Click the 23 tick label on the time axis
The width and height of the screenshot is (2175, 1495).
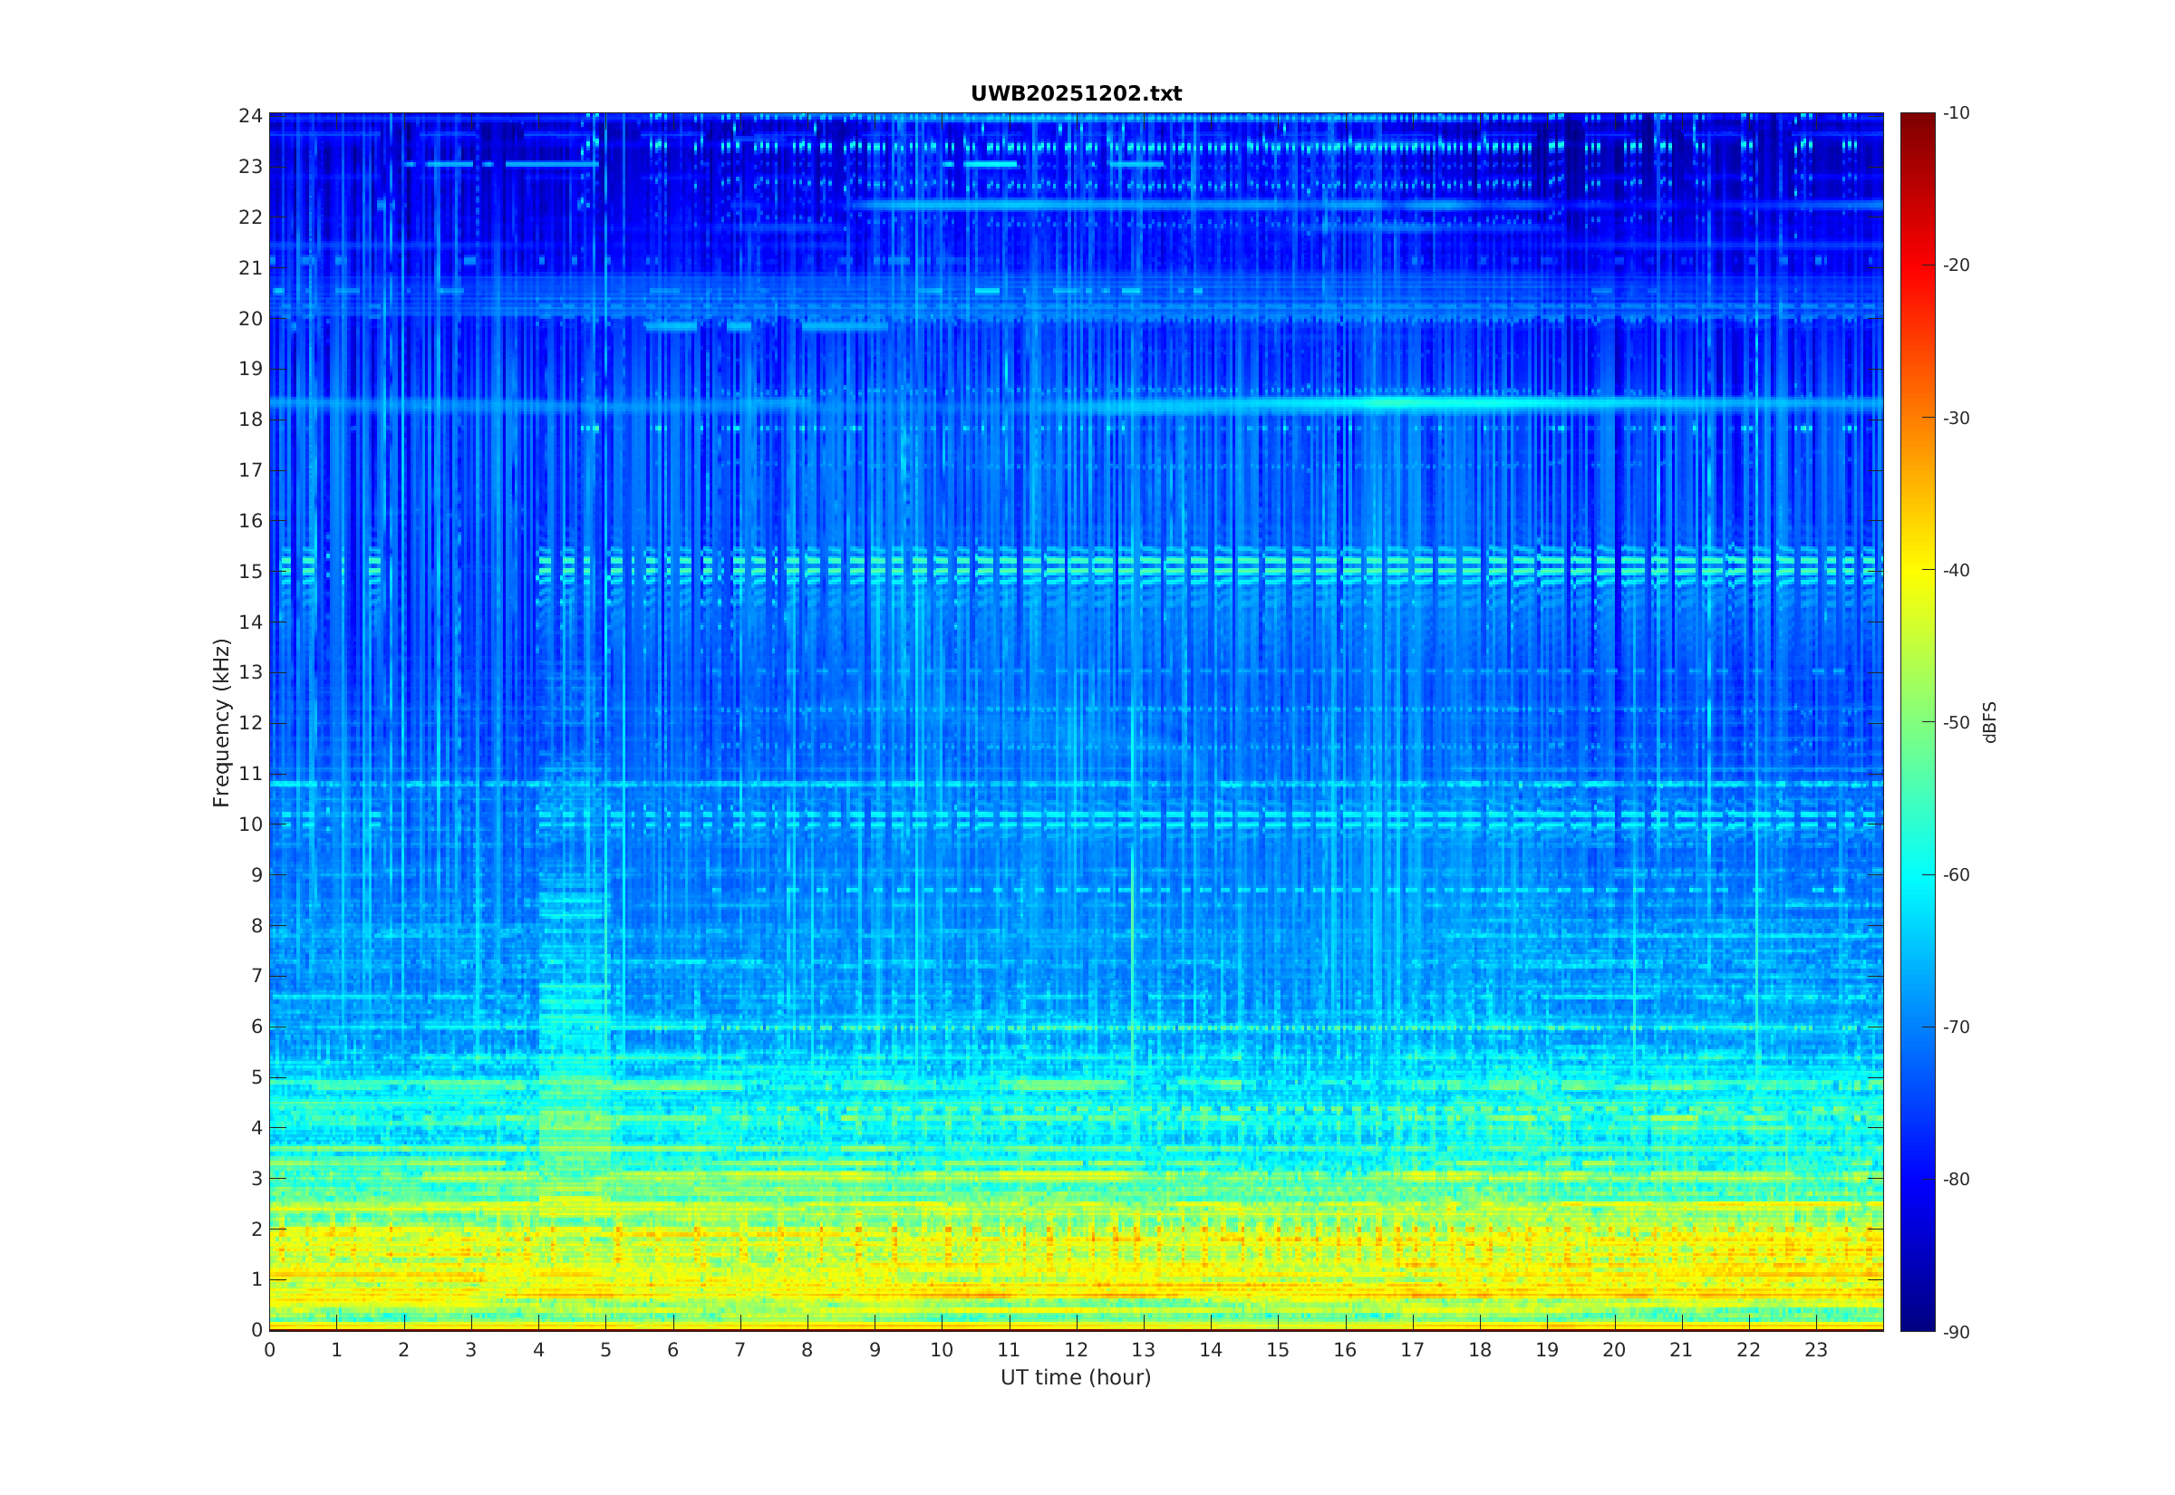click(x=1815, y=1350)
